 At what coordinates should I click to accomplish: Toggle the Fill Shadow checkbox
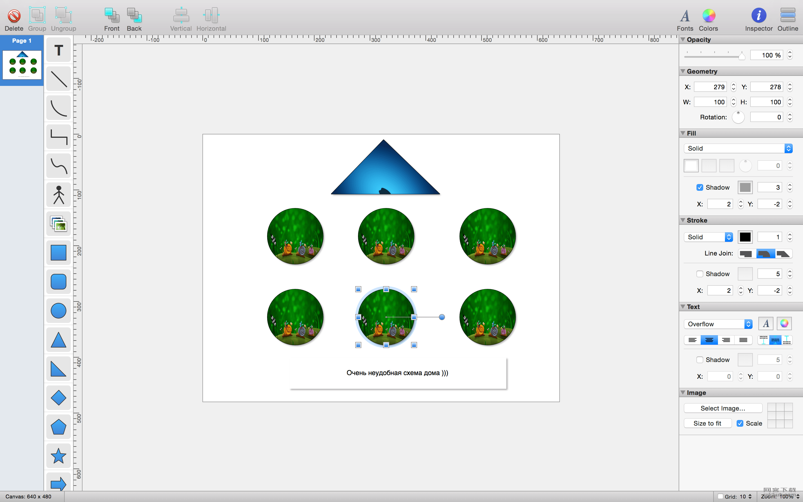[x=700, y=187]
